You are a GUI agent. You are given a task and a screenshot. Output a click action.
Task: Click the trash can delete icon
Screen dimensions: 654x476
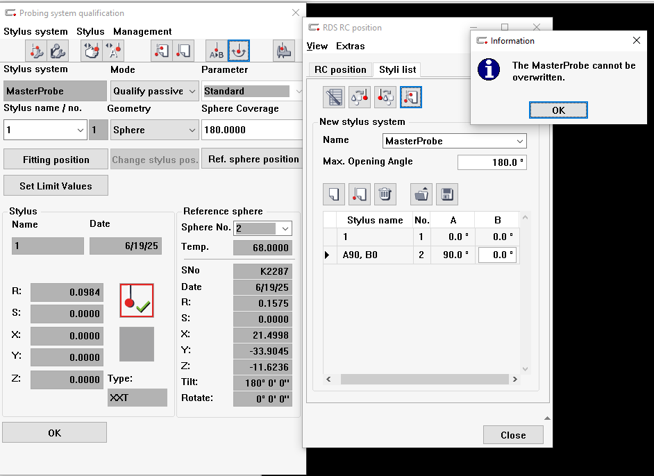pos(385,194)
